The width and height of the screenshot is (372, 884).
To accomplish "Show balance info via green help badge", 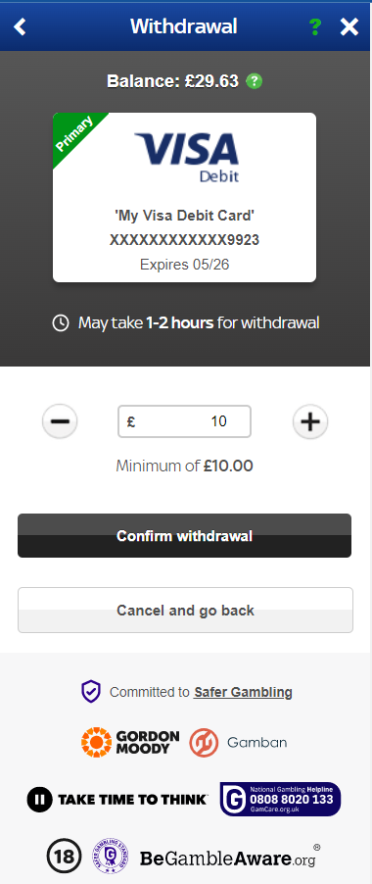I will (x=255, y=81).
